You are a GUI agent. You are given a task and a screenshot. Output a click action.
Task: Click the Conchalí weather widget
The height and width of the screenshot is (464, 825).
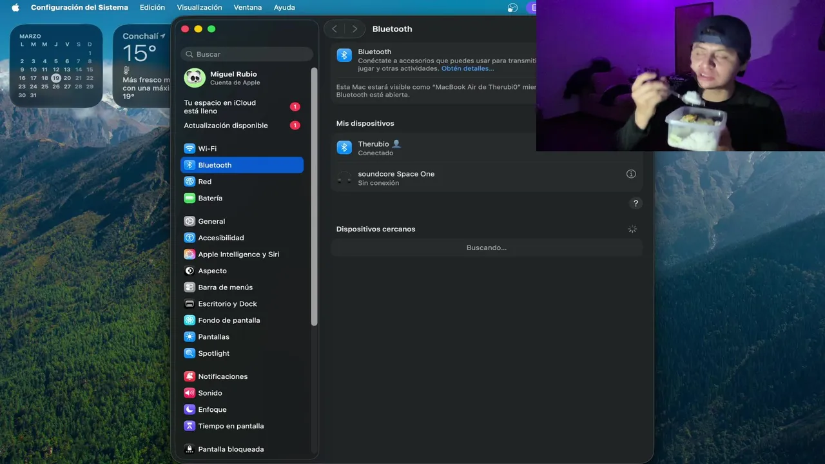pos(142,66)
